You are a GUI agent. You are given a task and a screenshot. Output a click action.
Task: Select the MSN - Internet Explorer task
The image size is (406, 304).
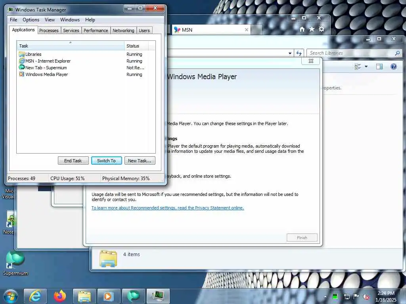(86, 61)
